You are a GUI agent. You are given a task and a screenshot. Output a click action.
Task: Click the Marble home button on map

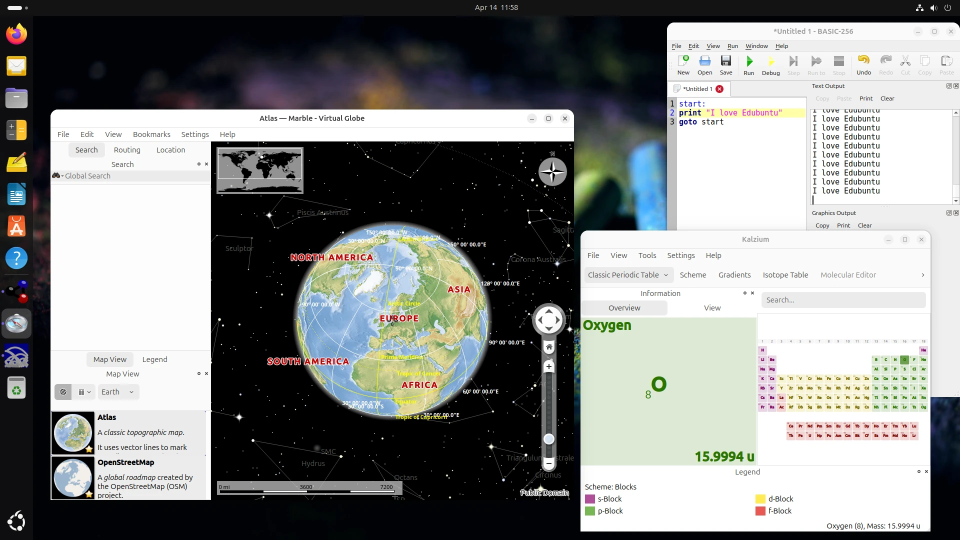[x=549, y=347]
